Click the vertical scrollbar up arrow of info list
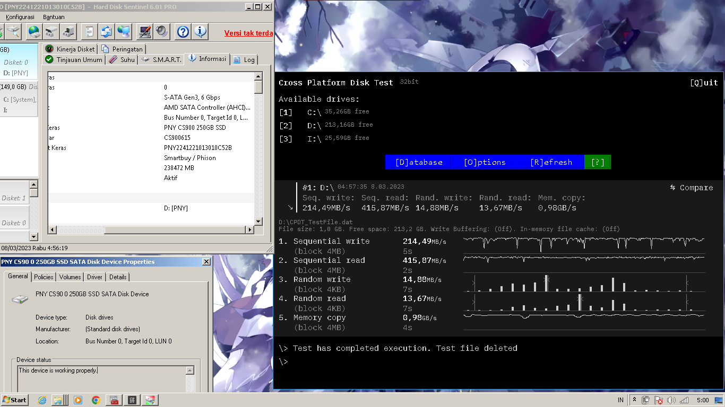Screen dimensions: 725x407 point(258,76)
